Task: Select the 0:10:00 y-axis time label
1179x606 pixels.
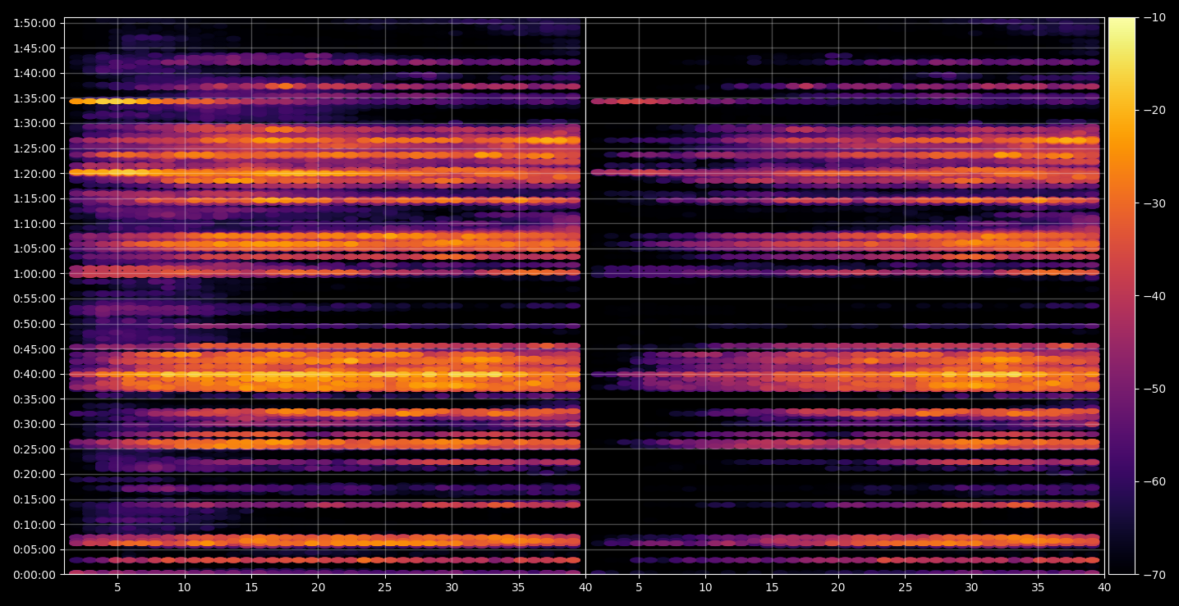Action: [x=35, y=525]
